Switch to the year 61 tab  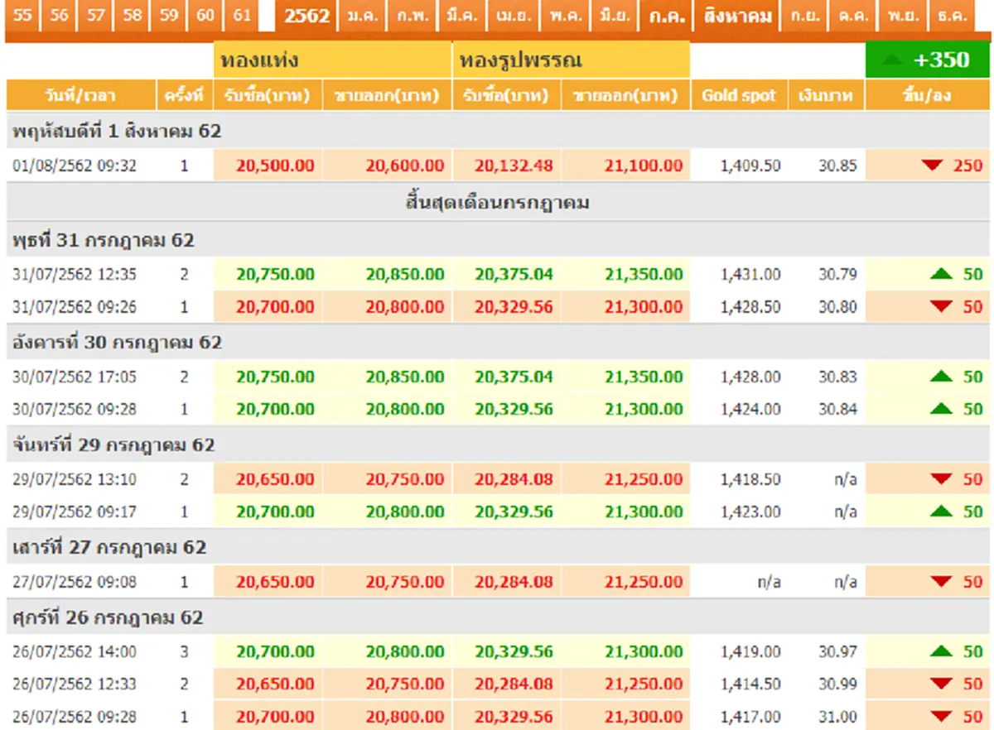coord(242,15)
